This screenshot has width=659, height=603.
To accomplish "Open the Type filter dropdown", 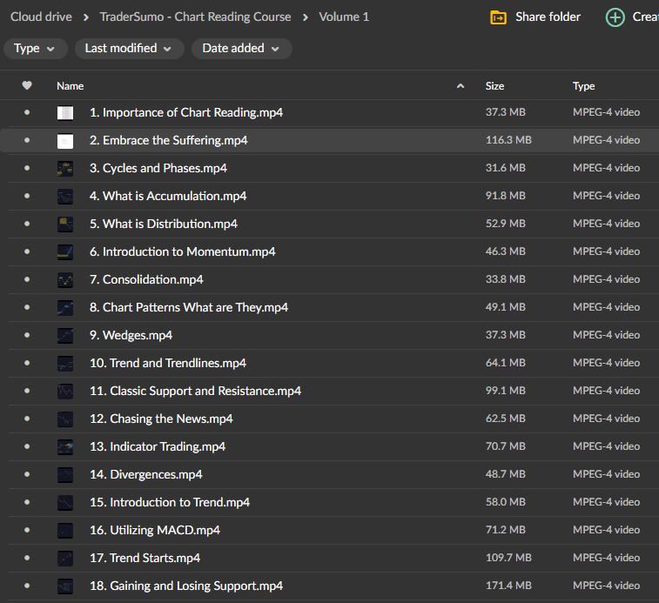I will point(35,49).
